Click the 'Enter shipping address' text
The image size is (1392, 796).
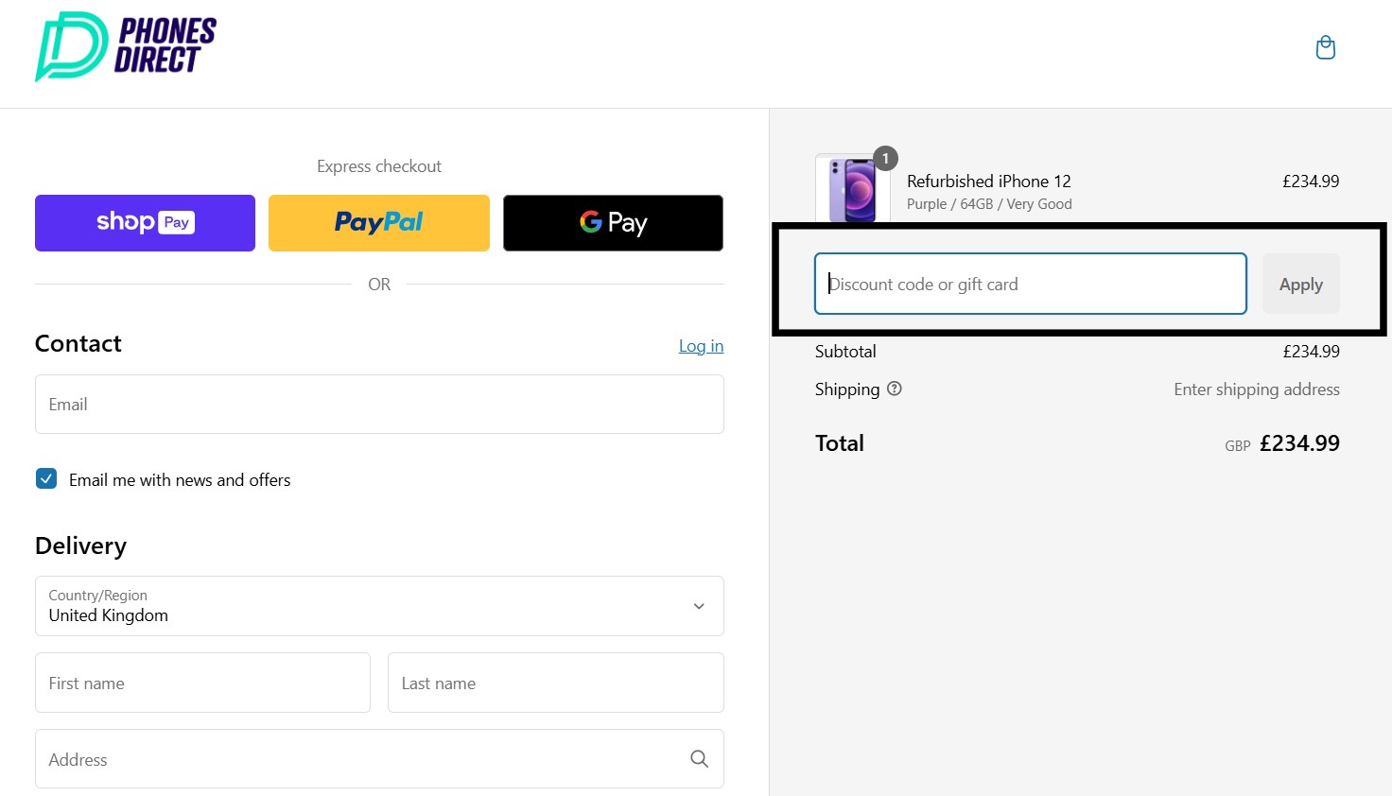pyautogui.click(x=1257, y=389)
